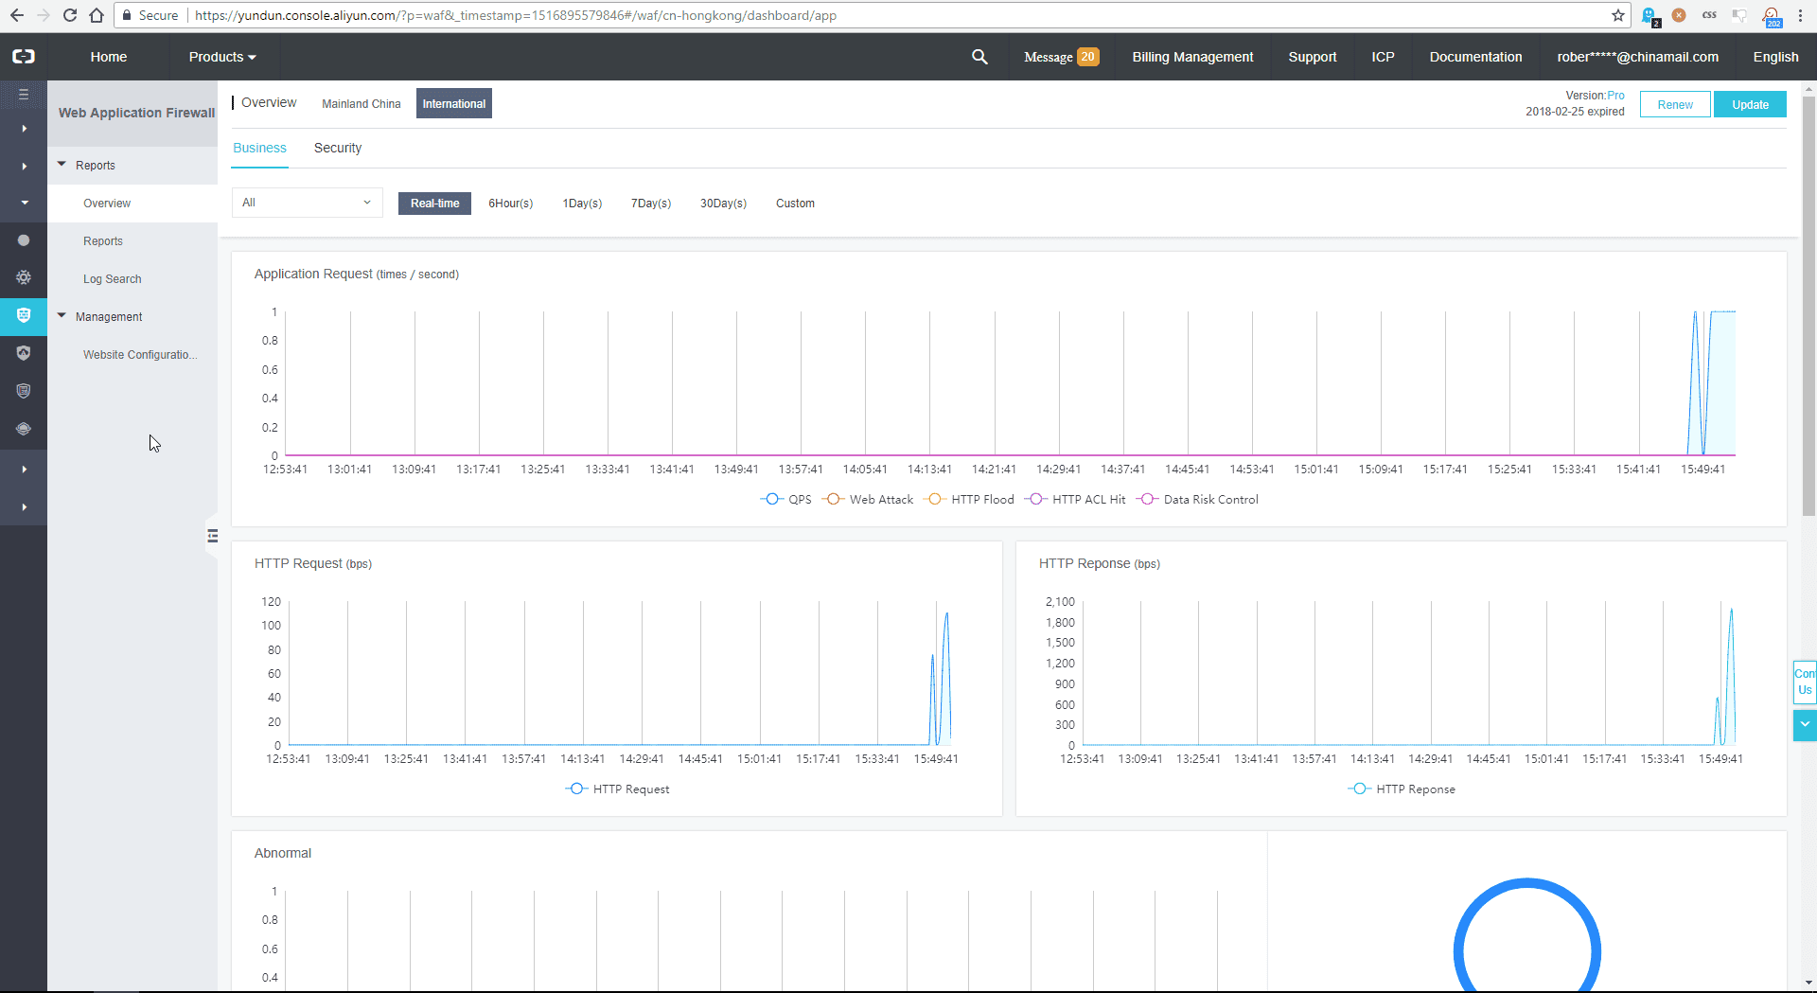This screenshot has height=993, width=1817.
Task: Toggle the Web Attack legend series
Action: [867, 500]
